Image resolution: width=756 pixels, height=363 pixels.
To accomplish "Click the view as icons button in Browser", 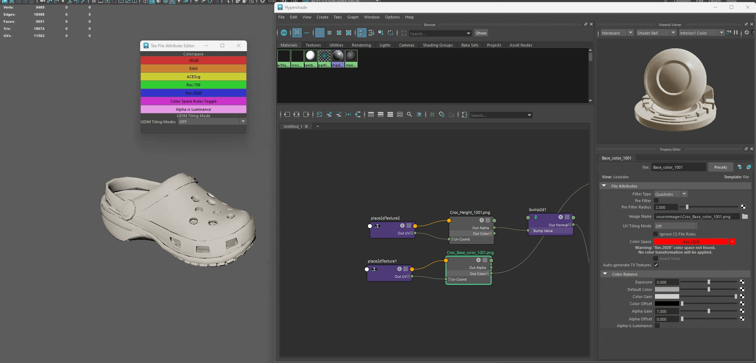I will [297, 33].
